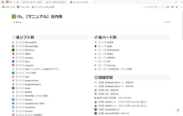Click the Buffalo red icon
Image resolution: width=183 pixels, height=116 pixels.
[95, 54]
